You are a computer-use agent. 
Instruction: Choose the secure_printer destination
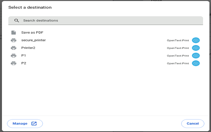34,40
